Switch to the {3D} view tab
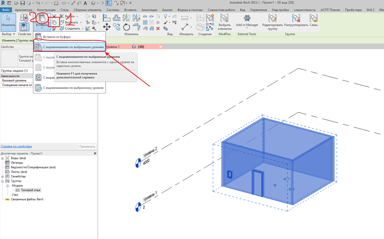The image size is (384, 239). tap(141, 47)
